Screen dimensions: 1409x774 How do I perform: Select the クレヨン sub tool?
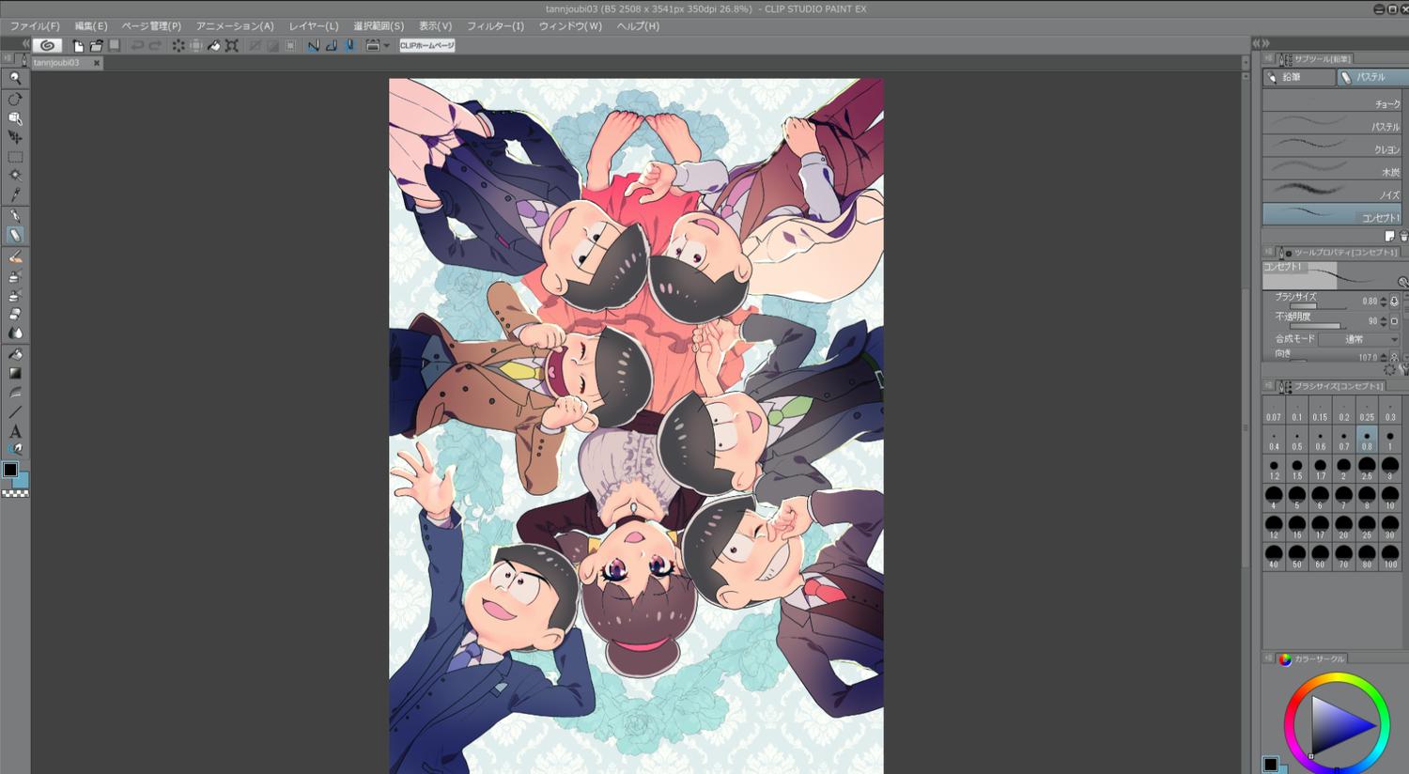(x=1332, y=147)
